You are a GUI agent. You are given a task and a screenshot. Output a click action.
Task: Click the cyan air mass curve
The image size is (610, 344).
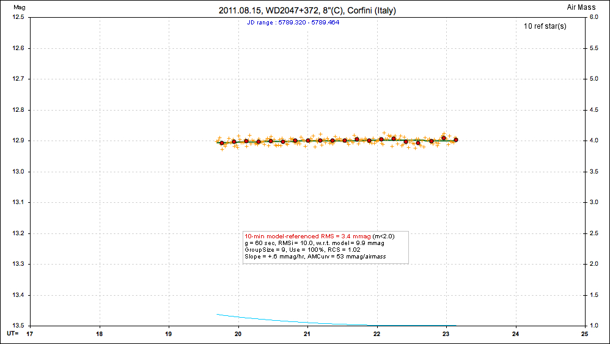(275, 320)
